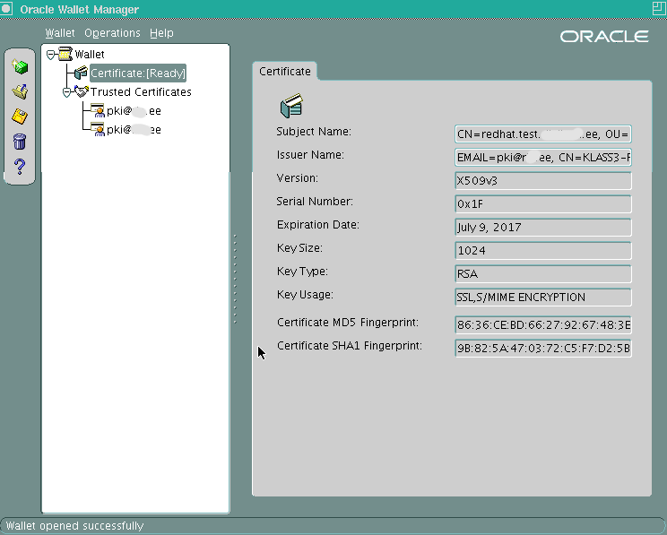This screenshot has height=535, width=667.
Task: Click the 'Key Usage:' label
Action: point(305,294)
